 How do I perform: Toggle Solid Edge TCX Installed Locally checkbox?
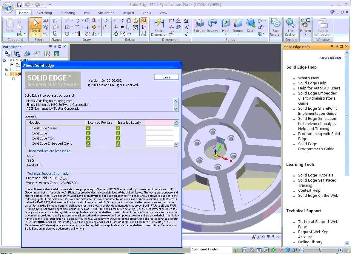(x=118, y=138)
